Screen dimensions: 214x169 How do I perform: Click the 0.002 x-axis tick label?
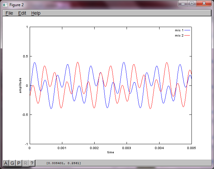tap(94, 148)
